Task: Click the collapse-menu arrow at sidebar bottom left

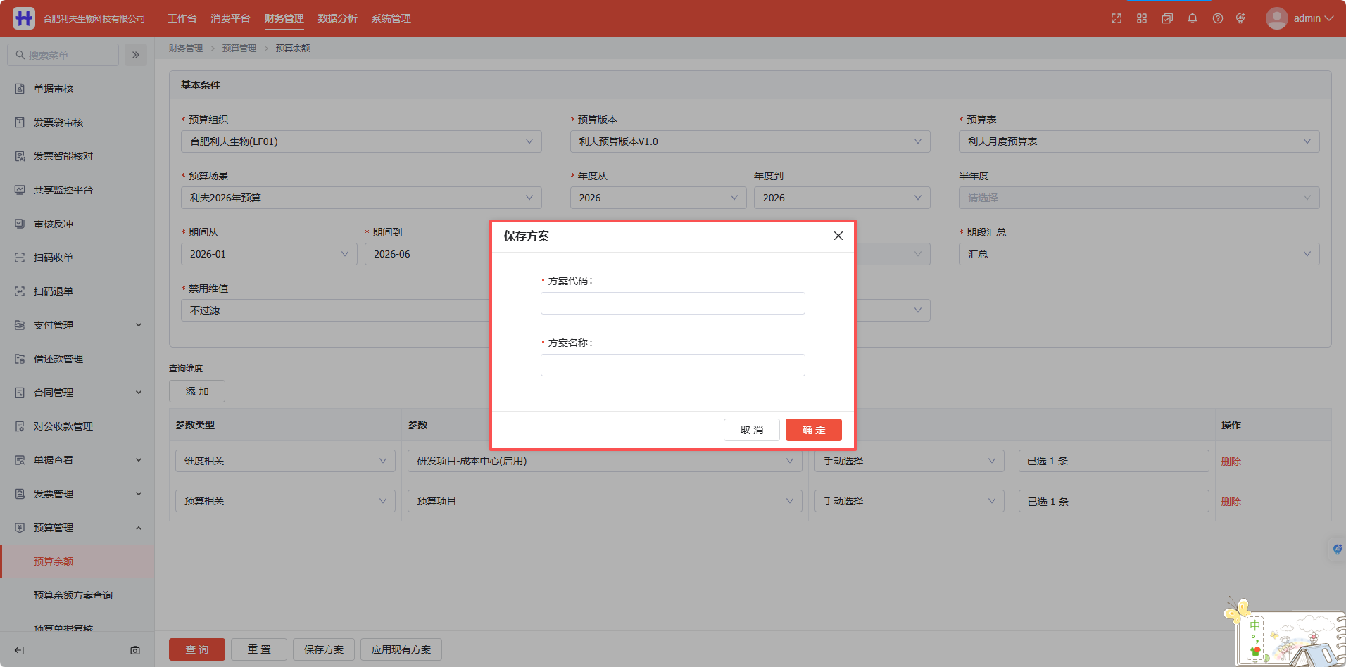Action: [19, 650]
